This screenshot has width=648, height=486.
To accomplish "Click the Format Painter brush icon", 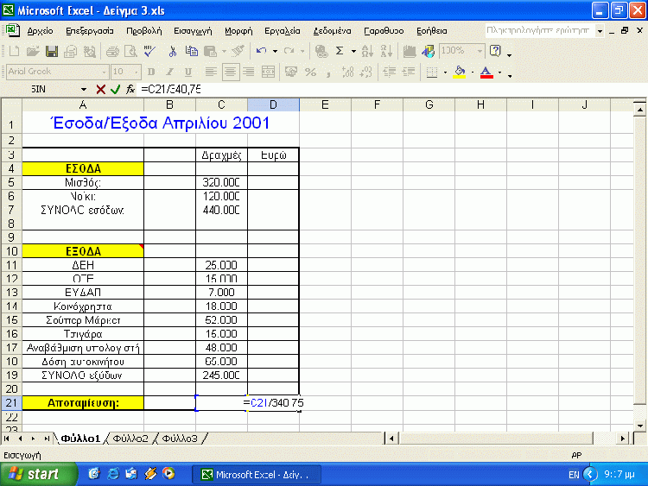I will coord(238,51).
